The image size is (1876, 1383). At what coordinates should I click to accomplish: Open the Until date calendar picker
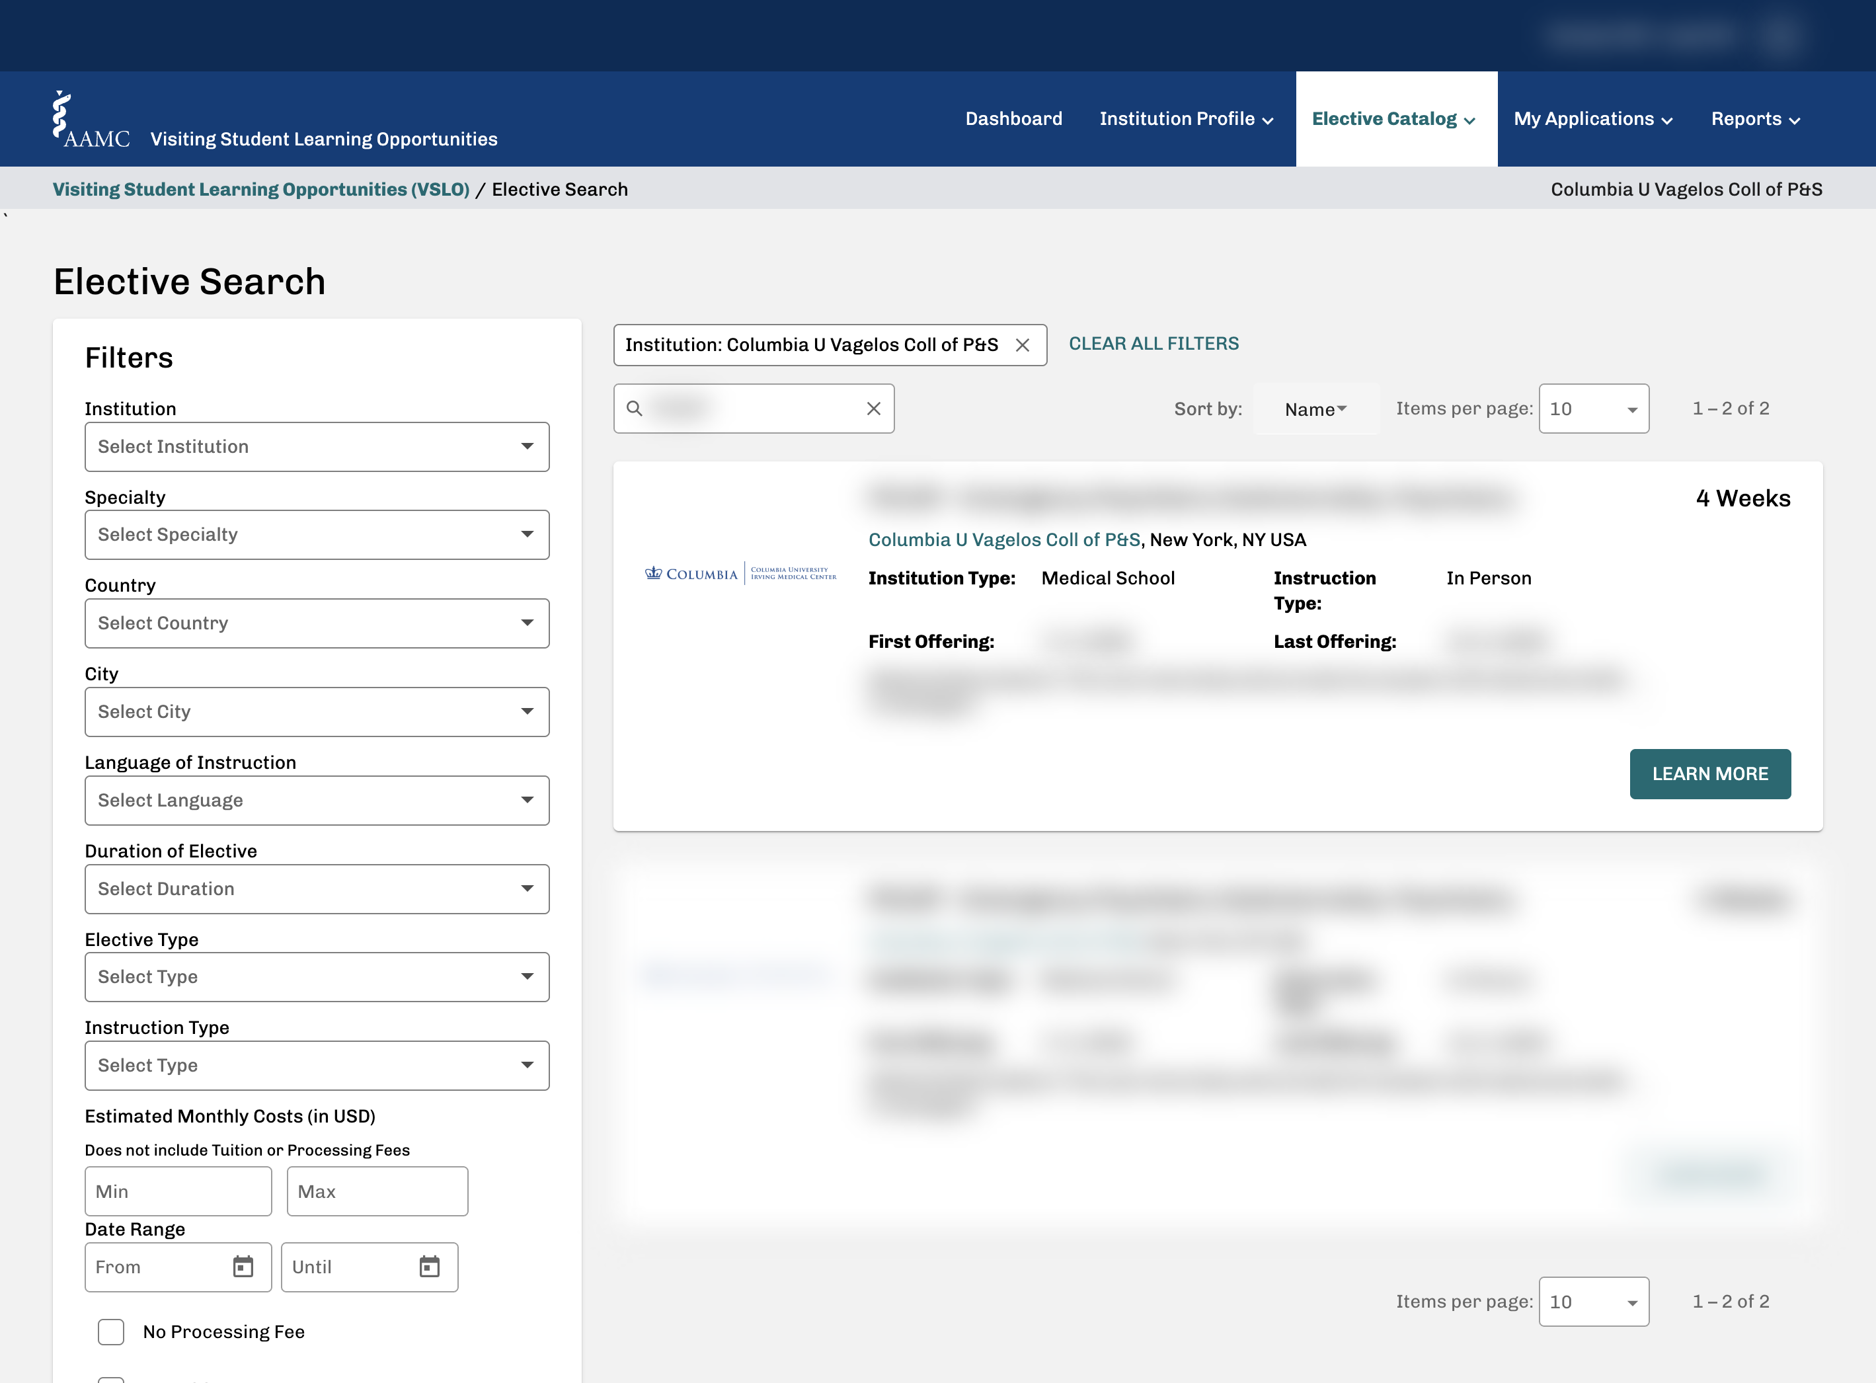click(x=430, y=1267)
